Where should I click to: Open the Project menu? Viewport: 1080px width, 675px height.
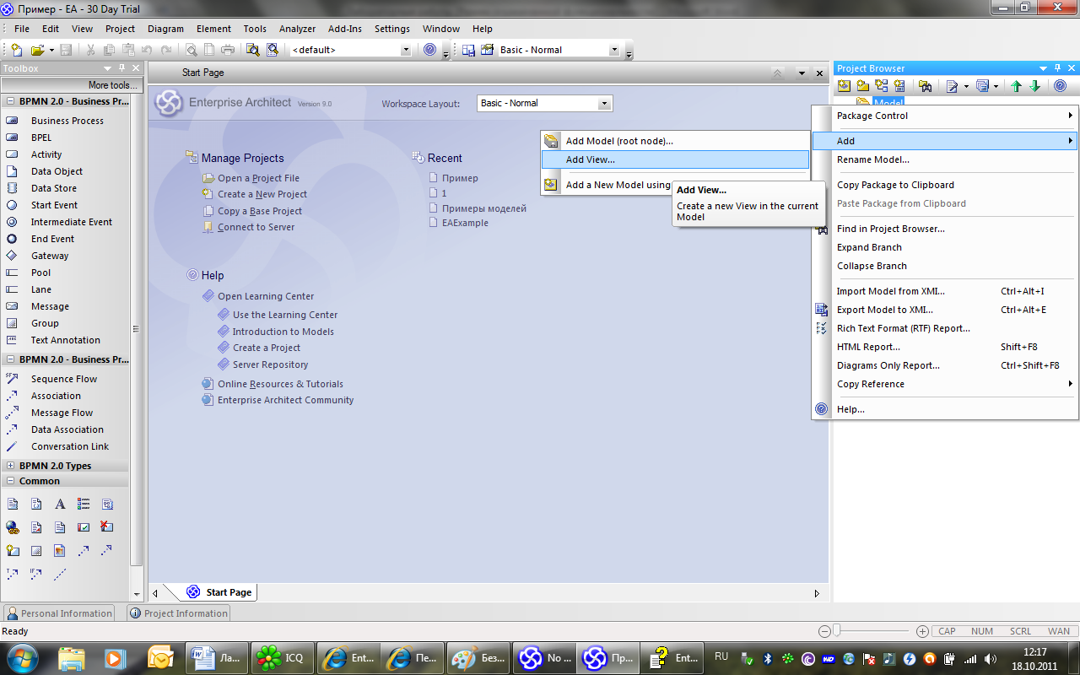120,29
